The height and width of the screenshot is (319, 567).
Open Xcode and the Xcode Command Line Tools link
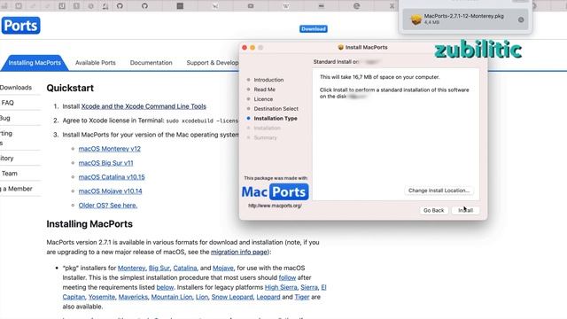144,106
